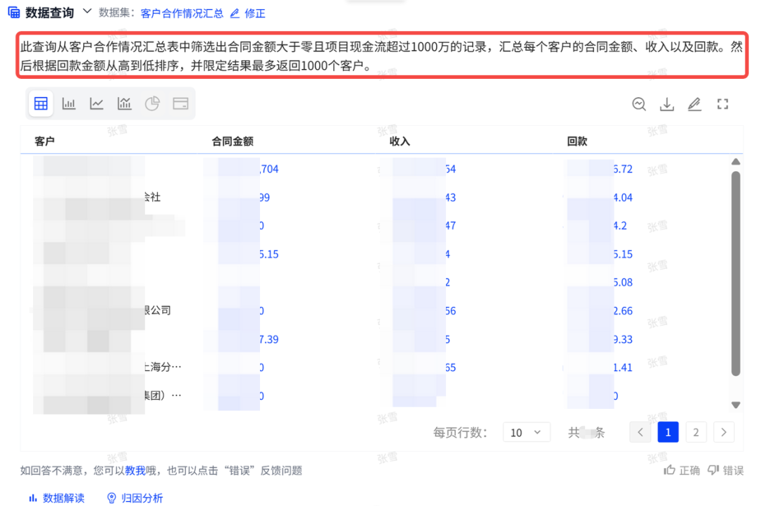Viewport: 761px width, 506px height.
Task: Open the trend insight icon
Action: coord(639,104)
